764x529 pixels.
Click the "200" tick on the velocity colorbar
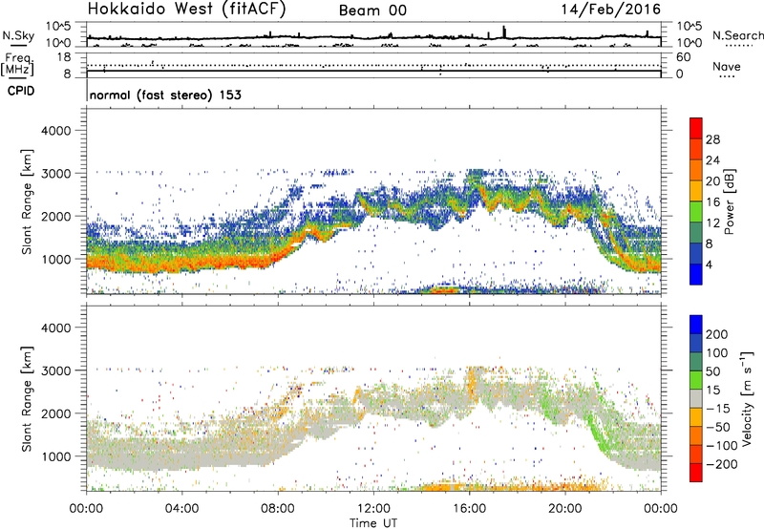[x=717, y=334]
